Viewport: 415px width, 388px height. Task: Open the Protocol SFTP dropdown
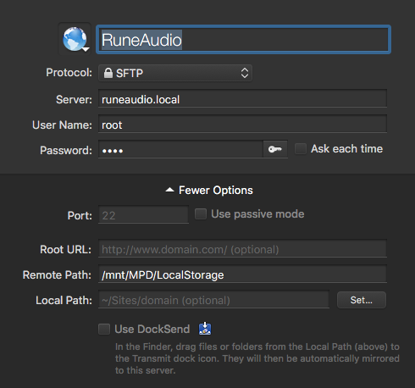click(175, 73)
